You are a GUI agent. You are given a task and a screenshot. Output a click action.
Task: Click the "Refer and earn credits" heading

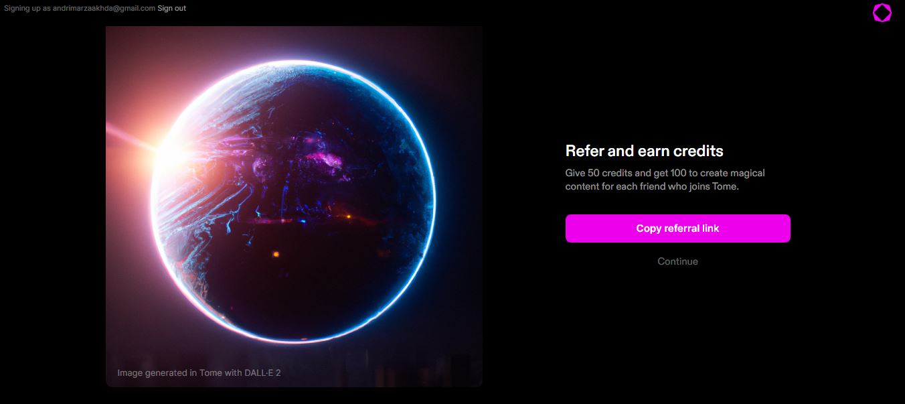[x=644, y=151]
